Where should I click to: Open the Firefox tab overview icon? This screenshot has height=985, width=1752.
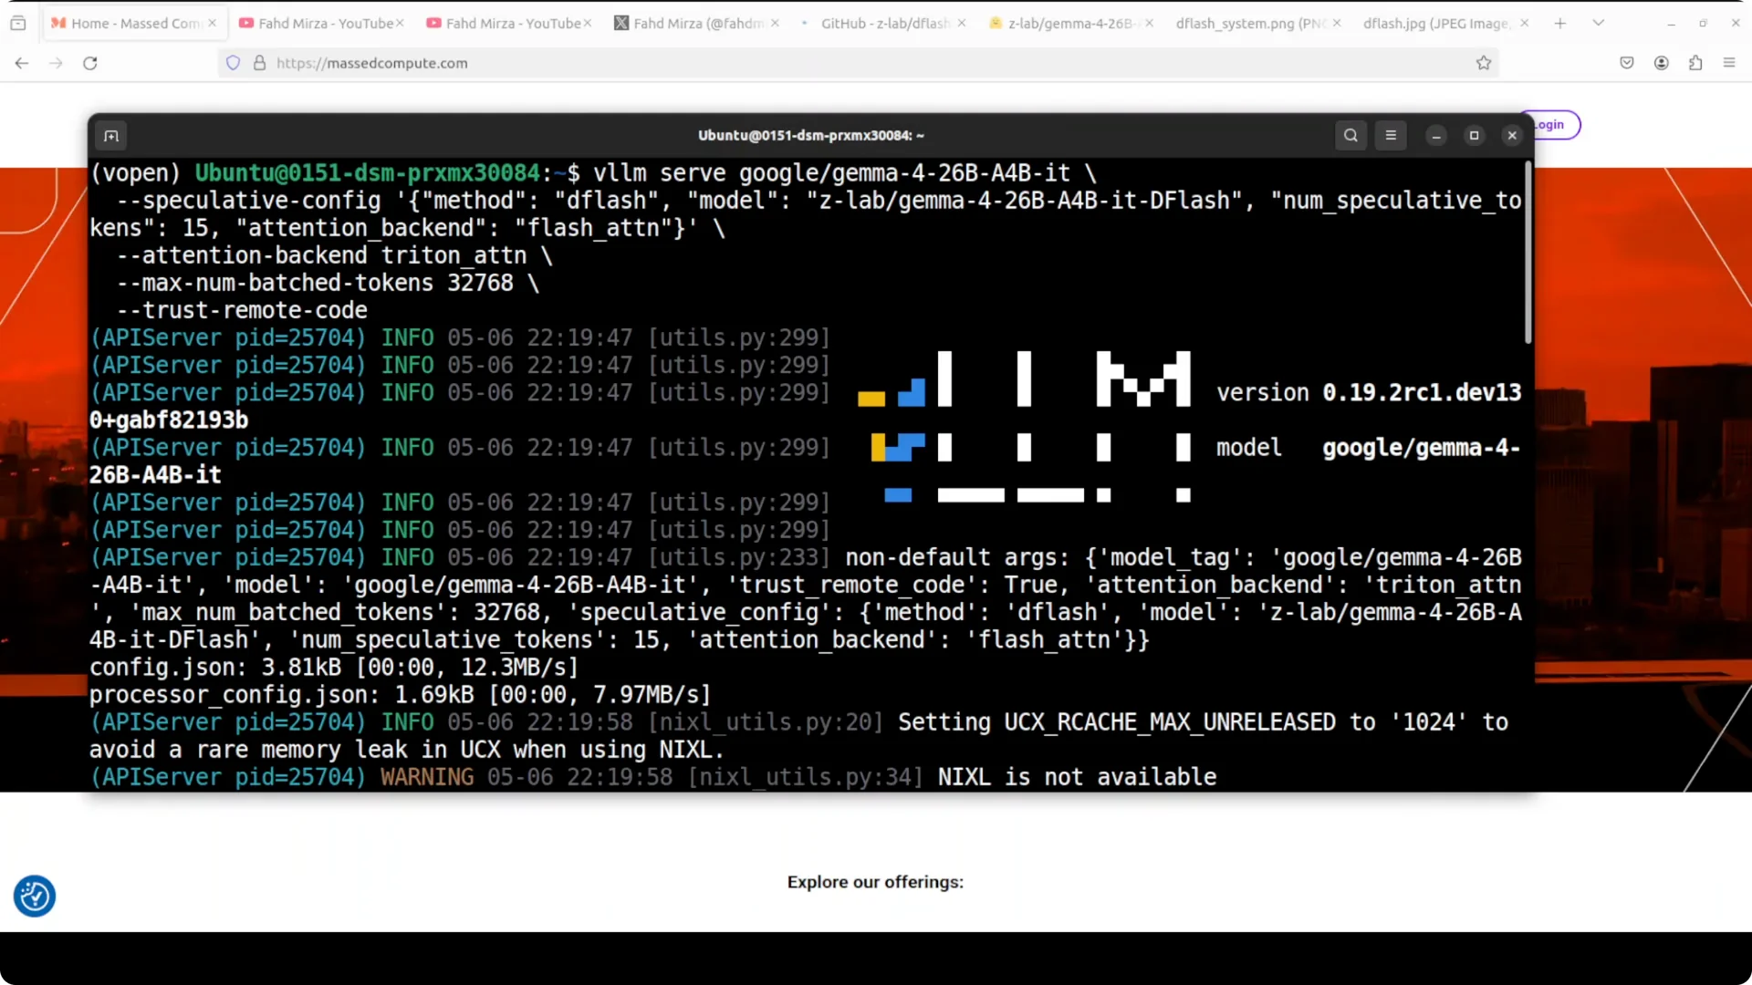18,23
